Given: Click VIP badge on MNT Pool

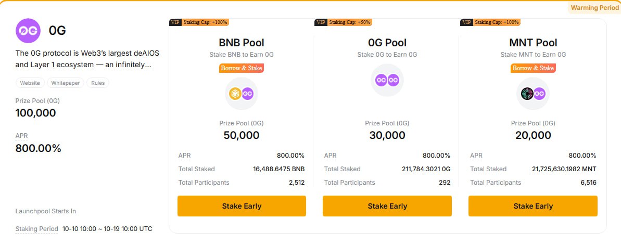Looking at the screenshot, I should coord(466,22).
